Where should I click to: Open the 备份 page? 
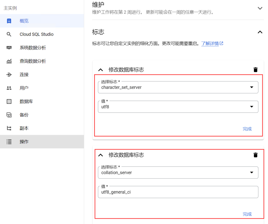point(42,115)
